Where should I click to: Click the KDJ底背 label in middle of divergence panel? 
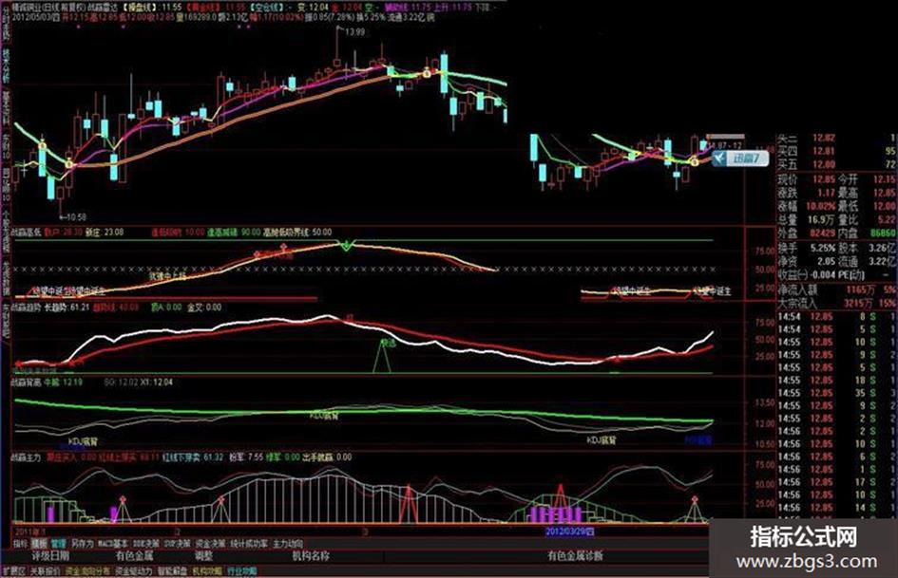(324, 416)
